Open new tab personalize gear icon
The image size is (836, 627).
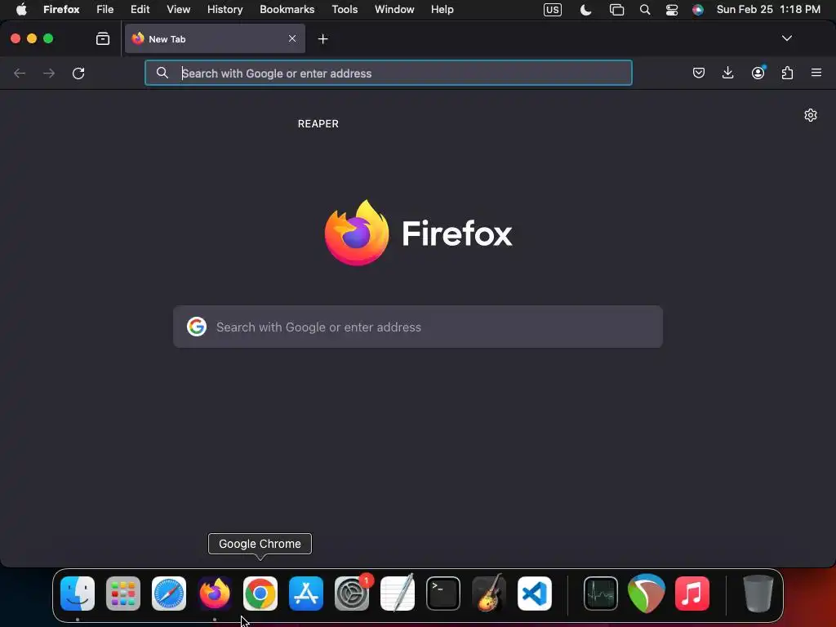[811, 115]
